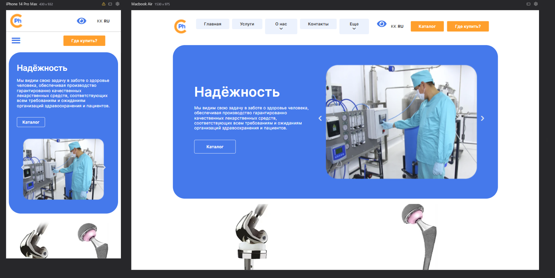Image resolution: width=555 pixels, height=278 pixels.
Task: Switch to KK language in Macbook preview
Action: 394,26
